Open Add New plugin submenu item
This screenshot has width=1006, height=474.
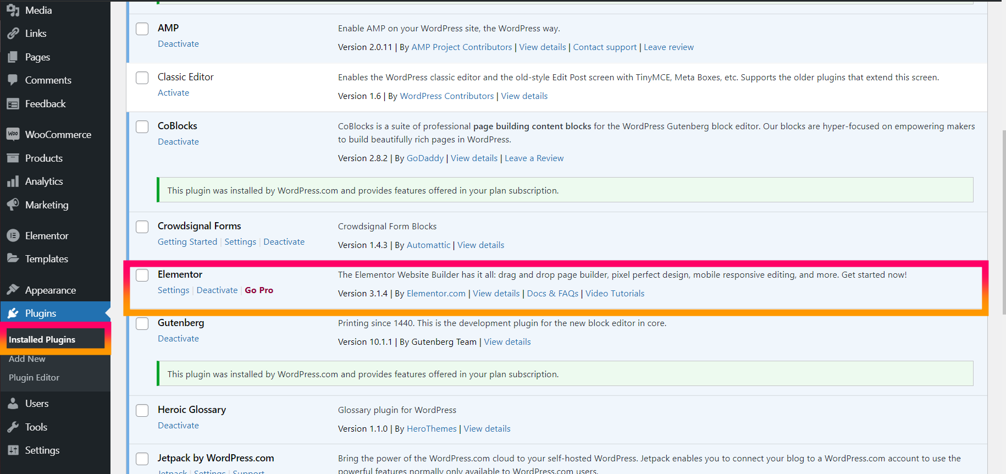tap(27, 359)
